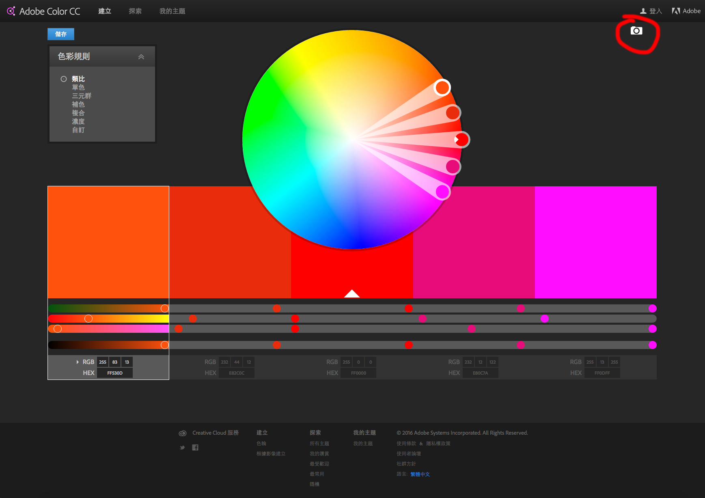
Task: Open the 繁體中文 language link
Action: (420, 474)
